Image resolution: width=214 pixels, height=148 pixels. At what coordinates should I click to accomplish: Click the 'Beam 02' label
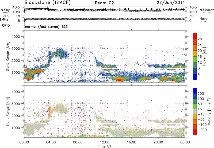pos(104,3)
